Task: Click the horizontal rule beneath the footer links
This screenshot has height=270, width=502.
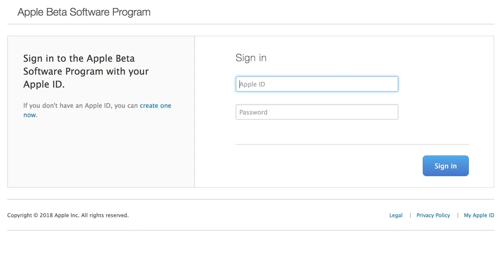Action: [250, 230]
